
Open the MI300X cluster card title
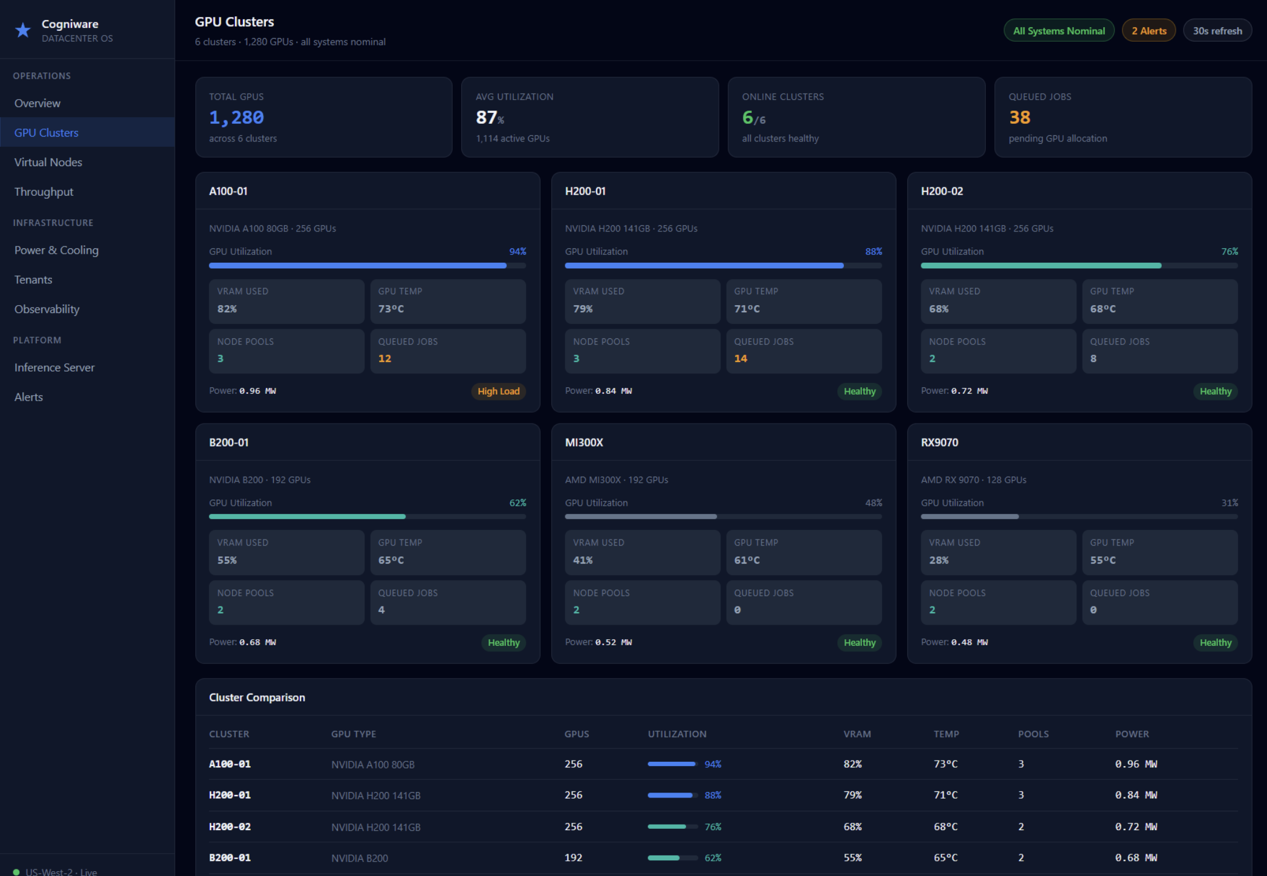point(584,442)
